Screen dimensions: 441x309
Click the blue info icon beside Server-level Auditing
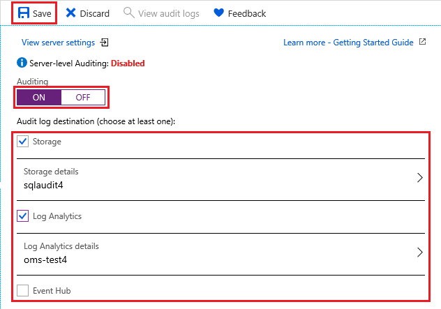click(x=22, y=63)
